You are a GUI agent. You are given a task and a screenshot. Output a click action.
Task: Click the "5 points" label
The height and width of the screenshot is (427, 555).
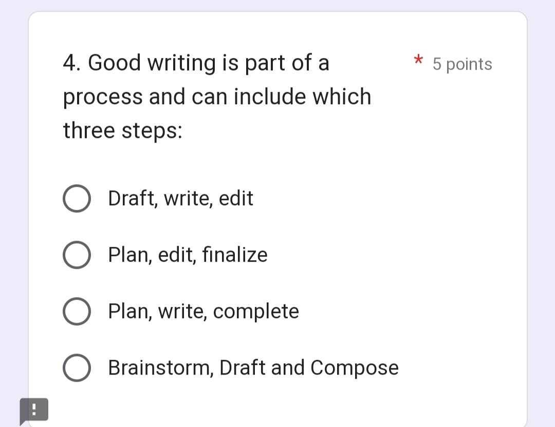[x=462, y=64]
